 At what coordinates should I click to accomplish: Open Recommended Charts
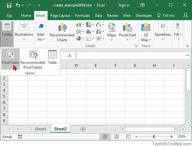click(x=62, y=32)
